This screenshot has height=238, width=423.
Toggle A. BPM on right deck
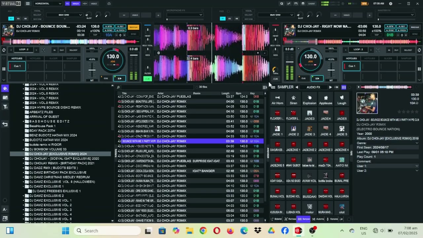point(390,26)
